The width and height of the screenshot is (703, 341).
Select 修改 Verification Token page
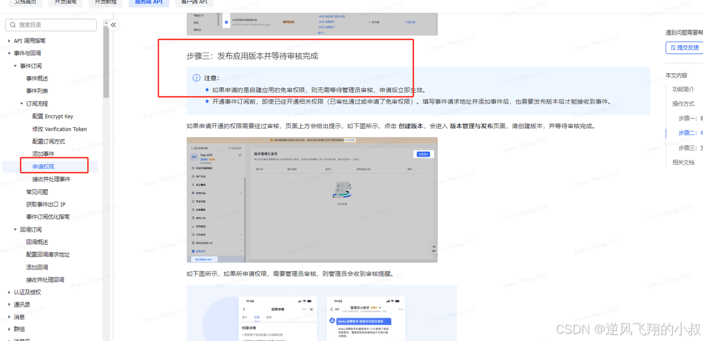(x=59, y=129)
